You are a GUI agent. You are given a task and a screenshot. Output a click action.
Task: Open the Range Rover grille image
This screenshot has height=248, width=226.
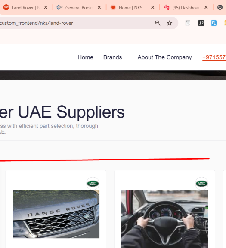pyautogui.click(x=56, y=214)
